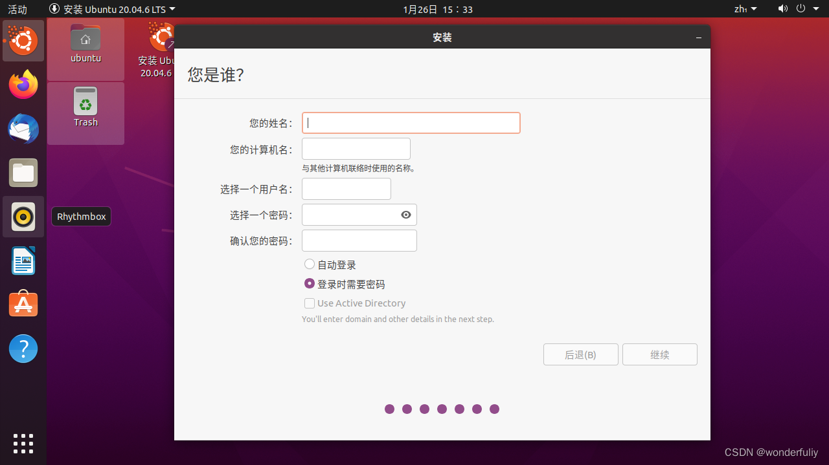Click the 活动 activities button
The height and width of the screenshot is (465, 829).
click(x=17, y=9)
